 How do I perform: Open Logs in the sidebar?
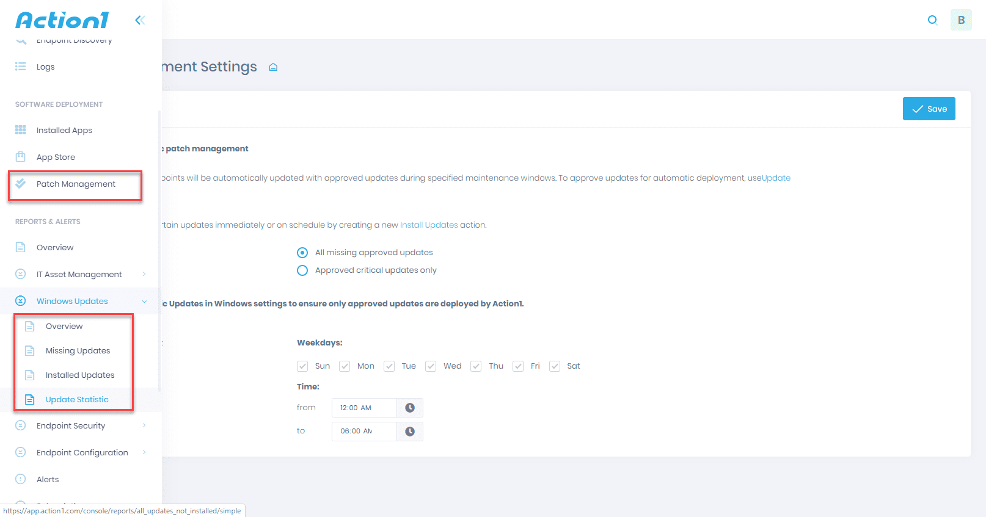tap(45, 67)
